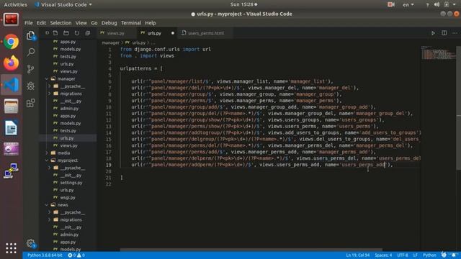Switch to users_perms.html tab
The height and width of the screenshot is (259, 461).
click(x=206, y=33)
